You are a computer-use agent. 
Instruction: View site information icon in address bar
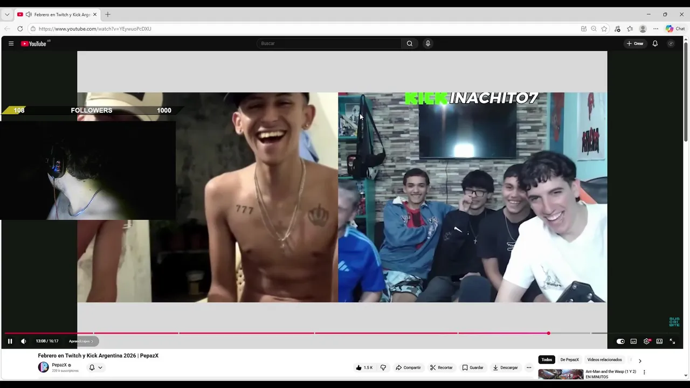click(33, 29)
